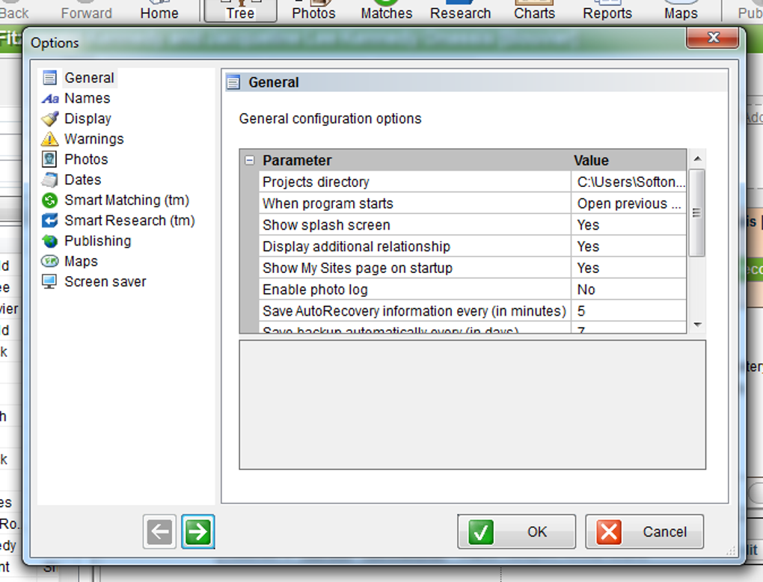The image size is (763, 582).
Task: Edit the AutoRecovery minutes value 5
Action: (x=628, y=311)
